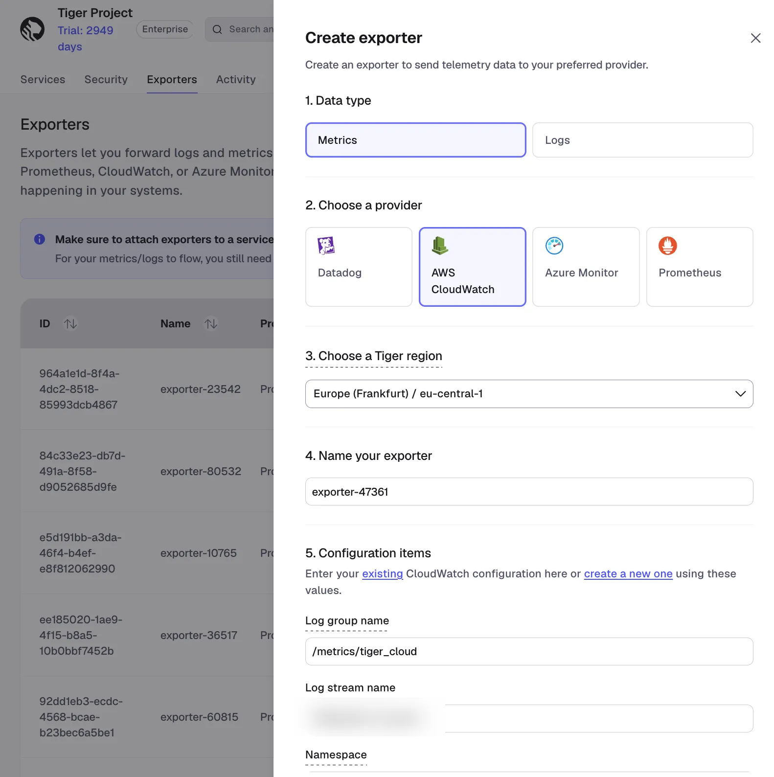Select Metrics as data type
This screenshot has width=774, height=777.
(x=415, y=140)
